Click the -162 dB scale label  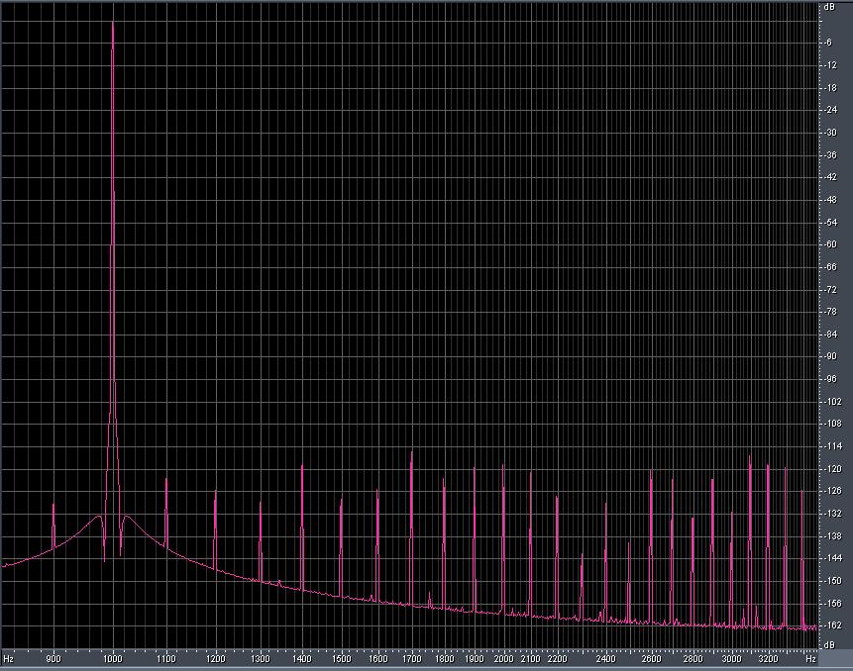832,625
